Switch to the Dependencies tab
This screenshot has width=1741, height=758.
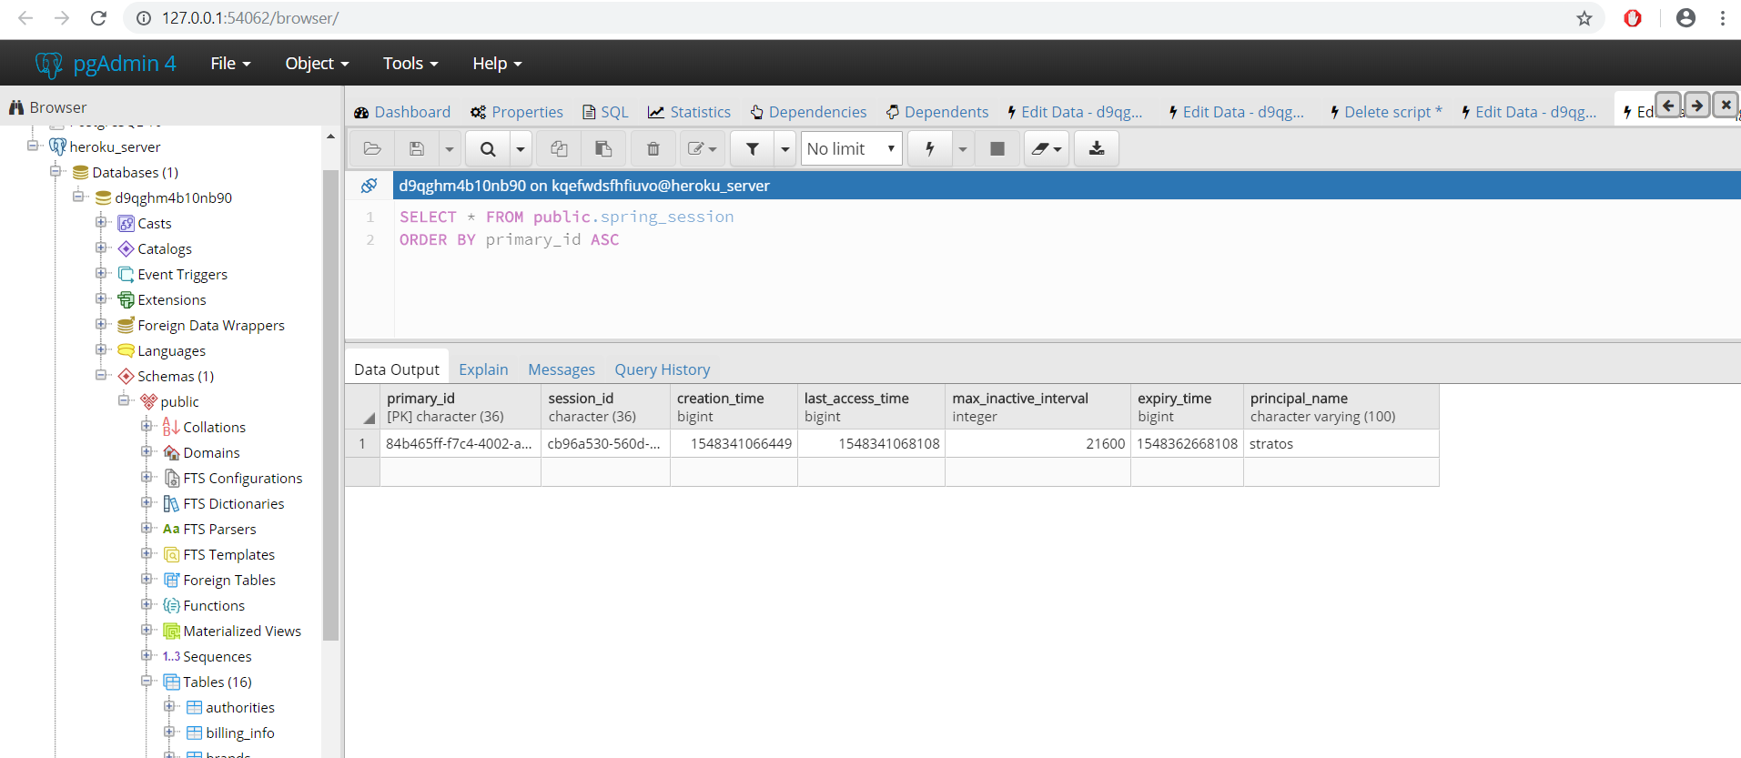pos(808,112)
